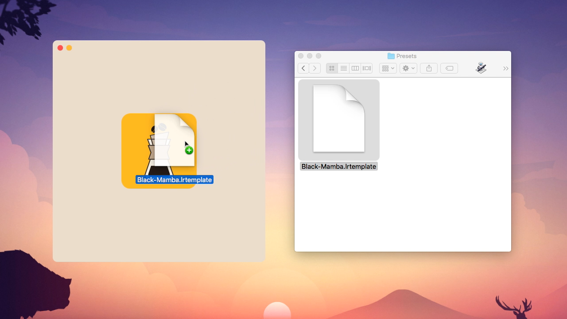Click the Share button in Finder toolbar
This screenshot has width=567, height=319.
pos(429,68)
